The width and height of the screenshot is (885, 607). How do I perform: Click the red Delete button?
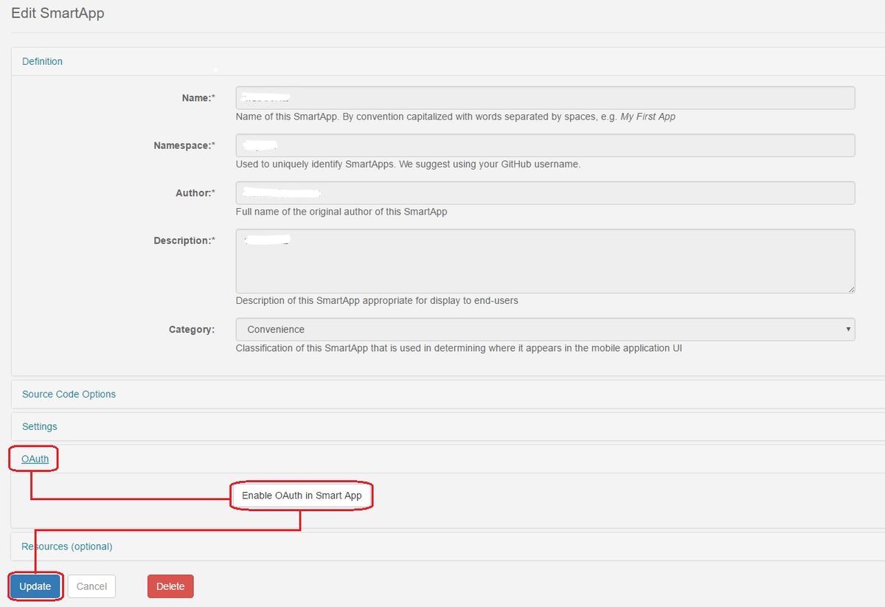pyautogui.click(x=170, y=586)
